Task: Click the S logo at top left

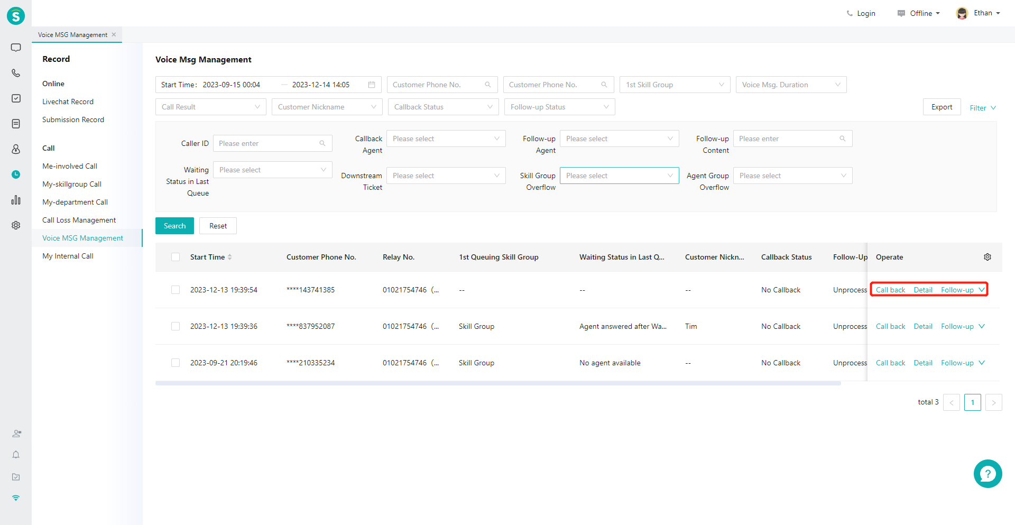Action: [x=16, y=16]
